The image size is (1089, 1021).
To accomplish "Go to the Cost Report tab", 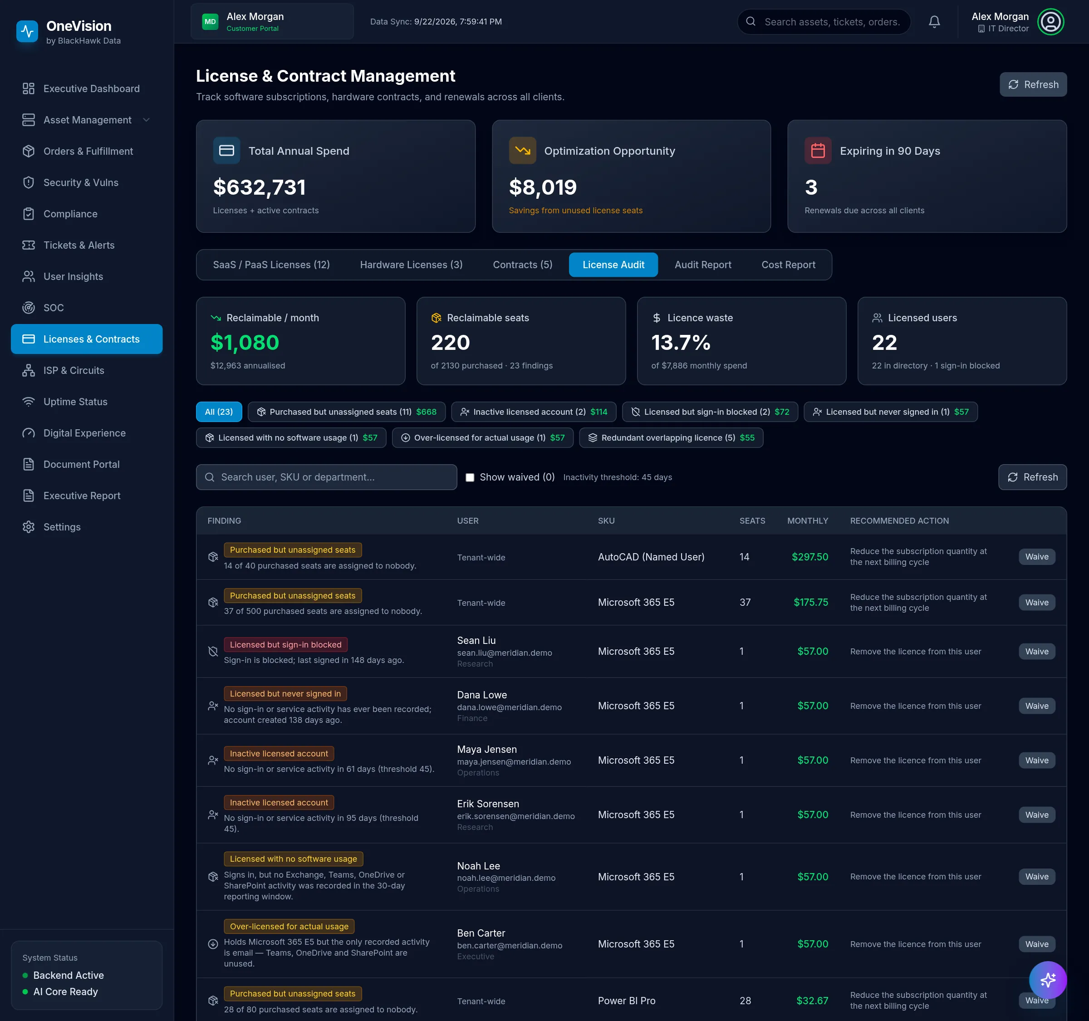I will click(x=788, y=265).
